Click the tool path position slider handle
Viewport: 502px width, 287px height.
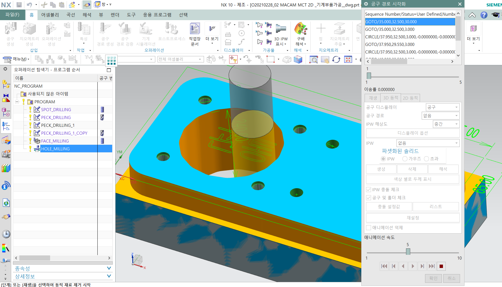click(x=369, y=76)
